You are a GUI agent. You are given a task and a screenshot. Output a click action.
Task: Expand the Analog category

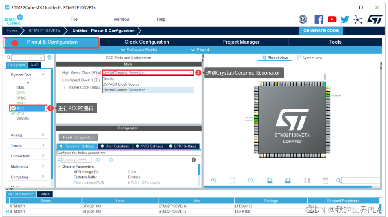[x=43, y=135]
